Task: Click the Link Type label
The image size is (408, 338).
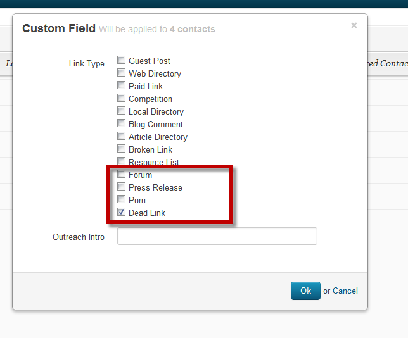Action: coord(87,64)
